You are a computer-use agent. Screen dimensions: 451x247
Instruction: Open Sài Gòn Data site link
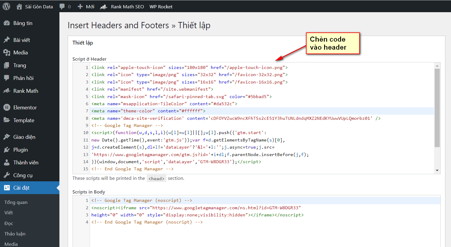(39, 7)
